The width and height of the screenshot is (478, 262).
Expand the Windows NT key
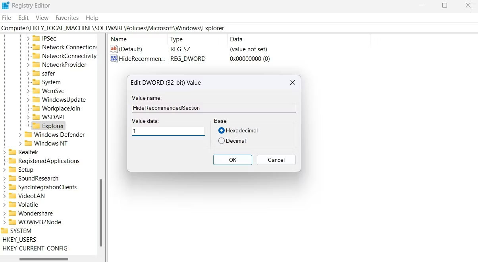20,143
